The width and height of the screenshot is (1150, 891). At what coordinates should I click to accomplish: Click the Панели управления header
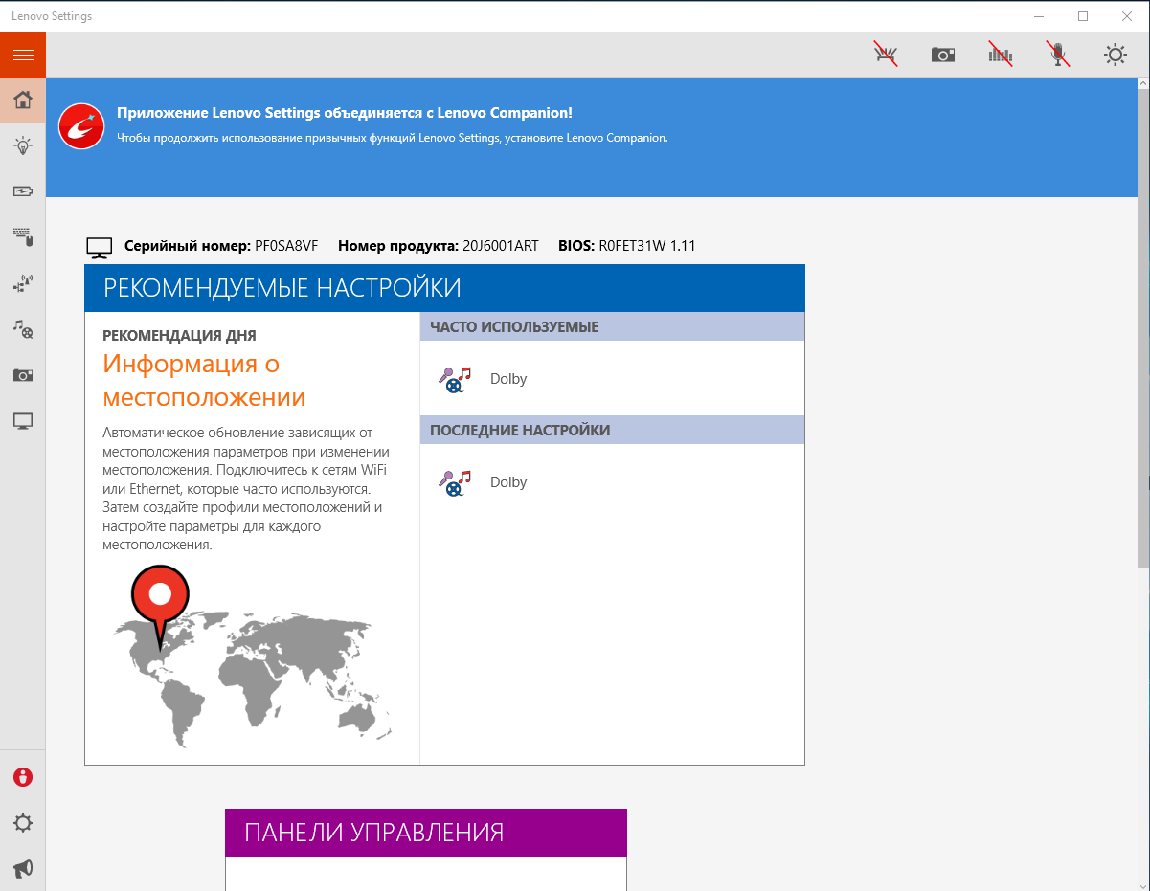point(426,833)
